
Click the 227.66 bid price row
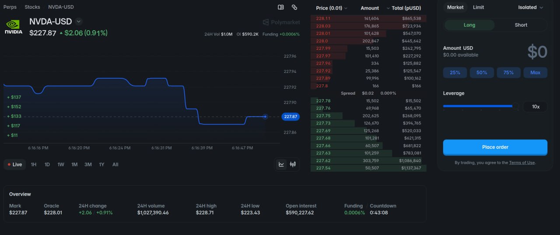pyautogui.click(x=368, y=145)
